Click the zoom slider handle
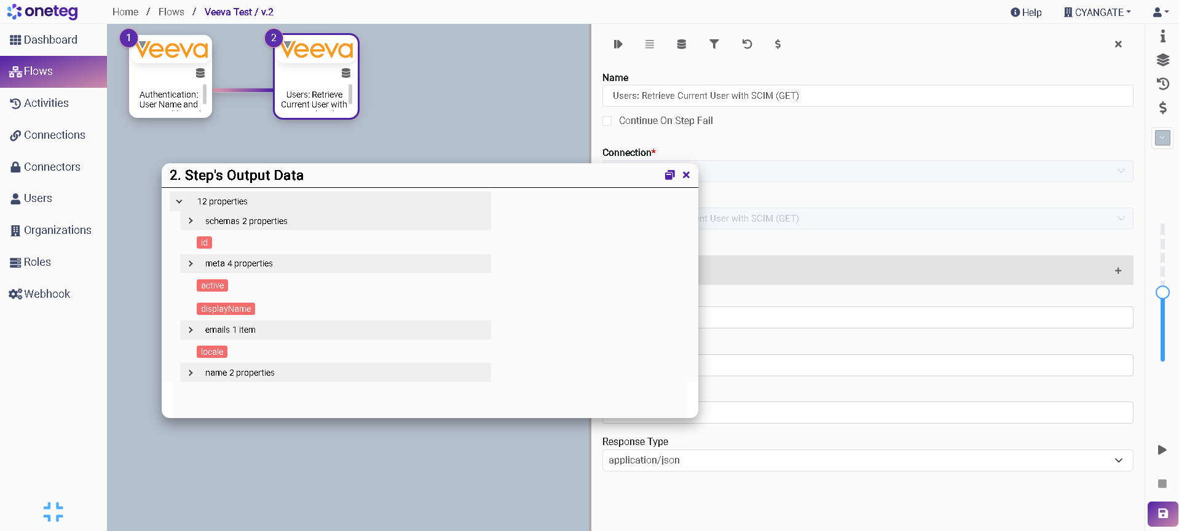Viewport: 1179px width, 531px height. coord(1162,292)
